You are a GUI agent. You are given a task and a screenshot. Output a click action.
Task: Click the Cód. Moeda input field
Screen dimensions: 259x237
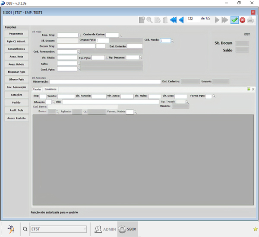165,41
